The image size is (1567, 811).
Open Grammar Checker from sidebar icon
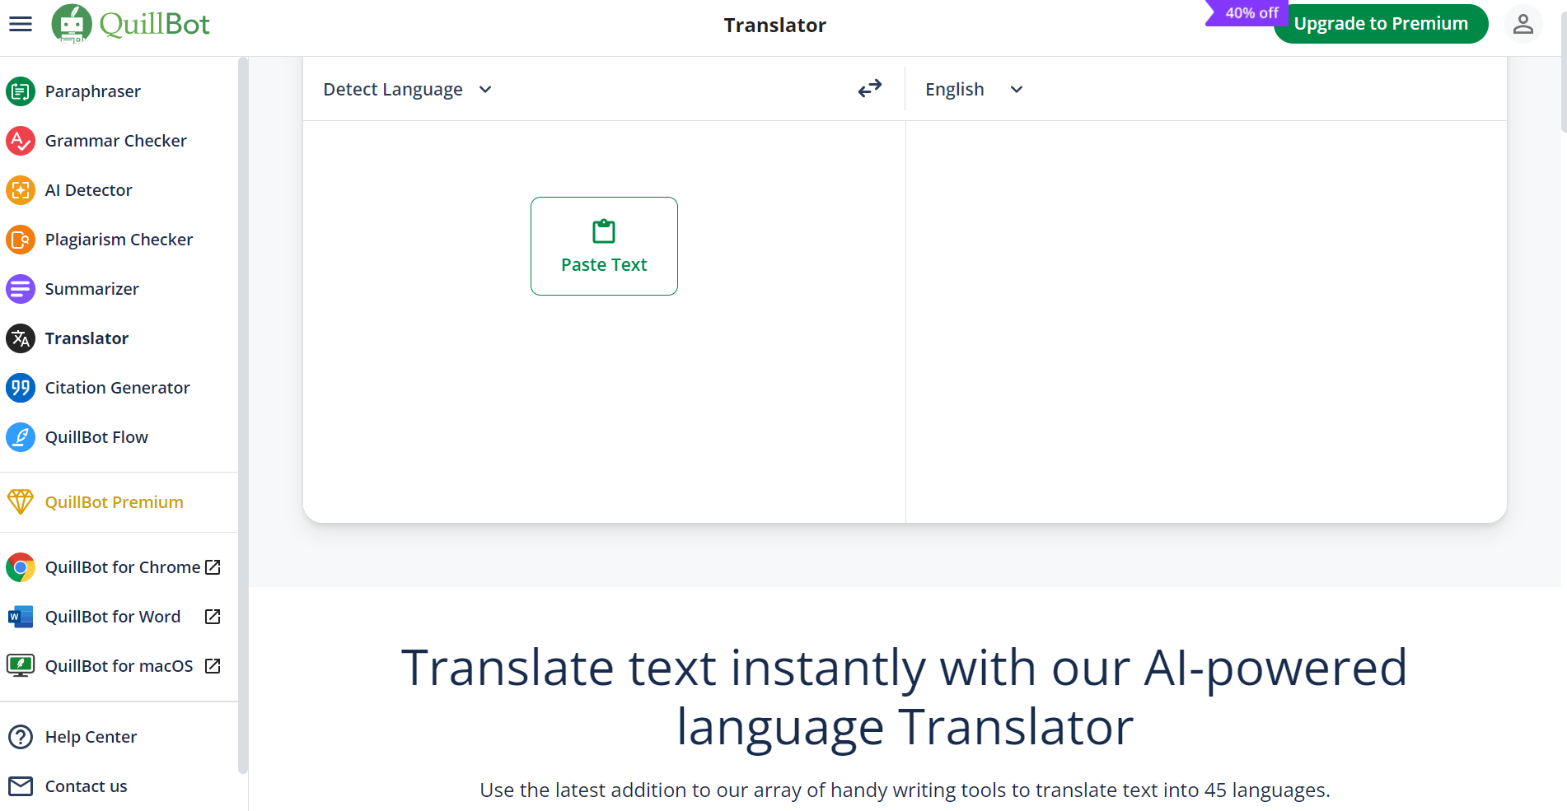click(21, 141)
